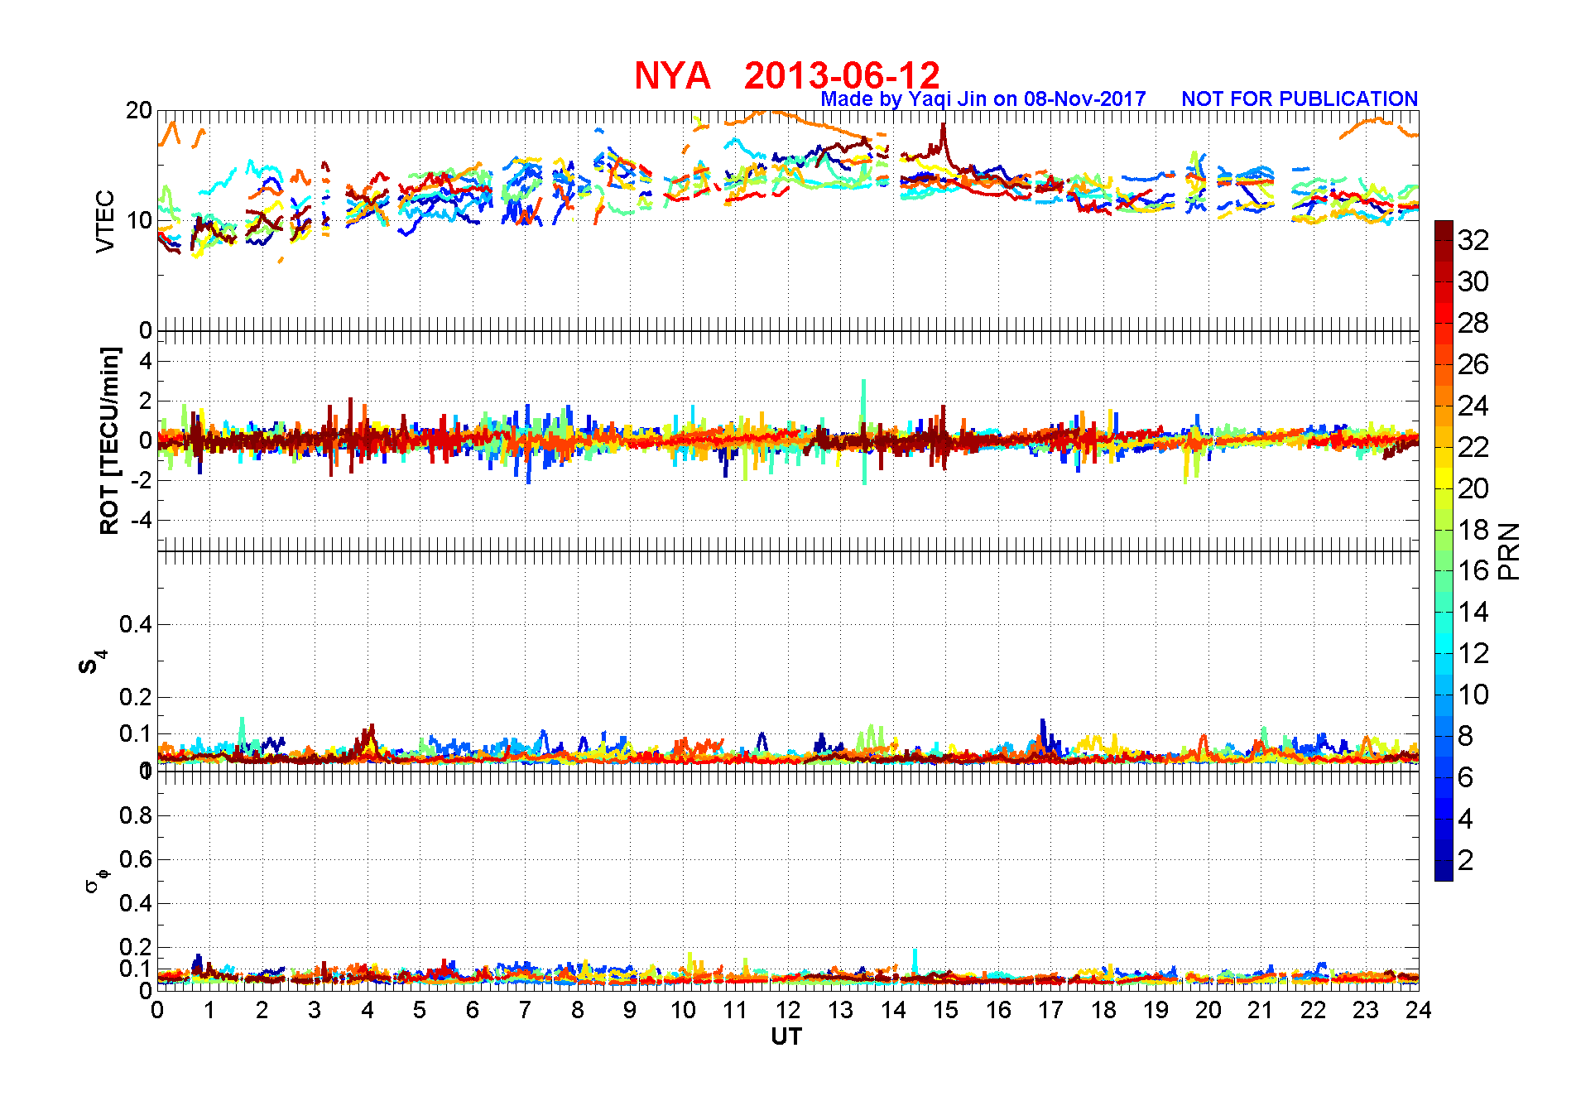Click the colorbar tick label 20
The width and height of the screenshot is (1576, 1101).
click(1473, 488)
